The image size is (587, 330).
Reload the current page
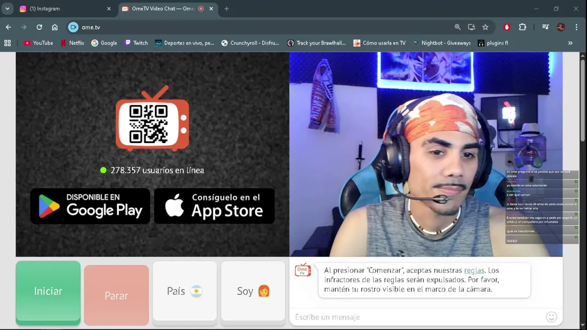(39, 27)
